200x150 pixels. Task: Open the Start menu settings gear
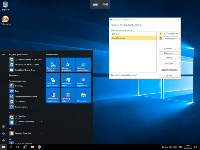(x=3, y=133)
